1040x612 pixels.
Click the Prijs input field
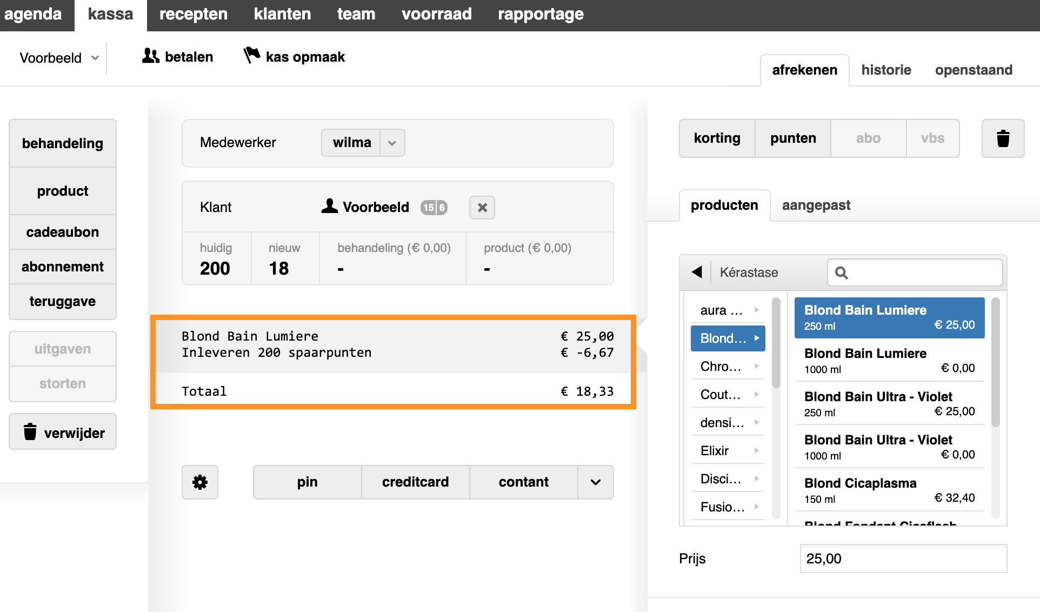[903, 558]
